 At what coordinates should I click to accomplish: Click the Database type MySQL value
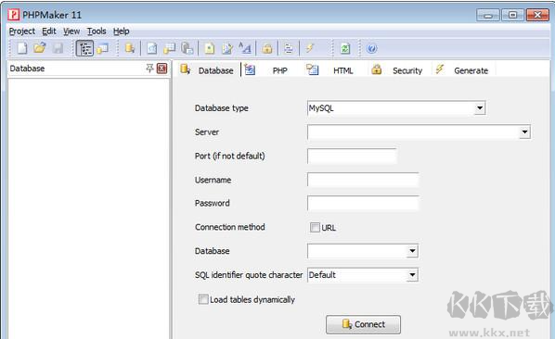coord(321,108)
